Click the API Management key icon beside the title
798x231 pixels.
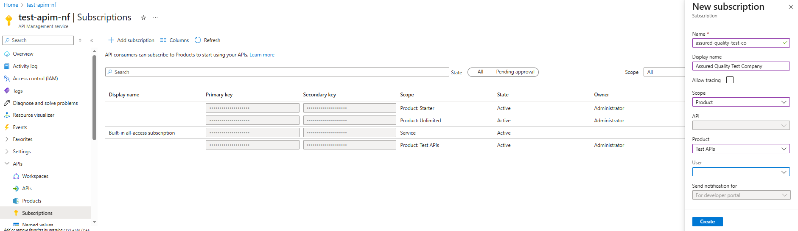coord(8,20)
